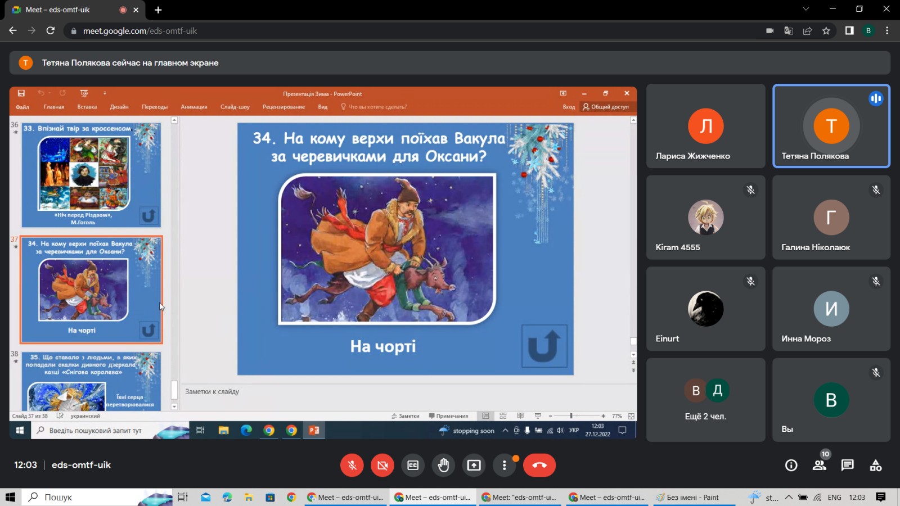
Task: Open the chat with everyone panel
Action: click(847, 465)
